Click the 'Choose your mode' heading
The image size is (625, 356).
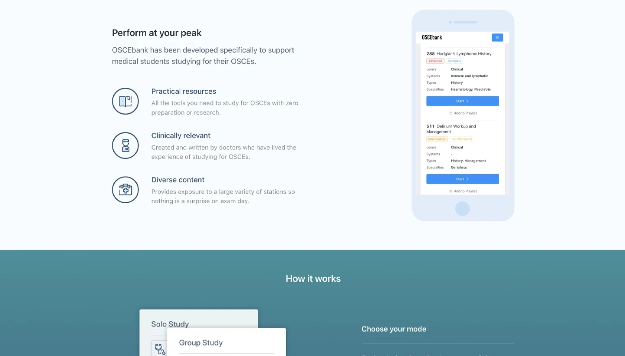[x=394, y=329]
